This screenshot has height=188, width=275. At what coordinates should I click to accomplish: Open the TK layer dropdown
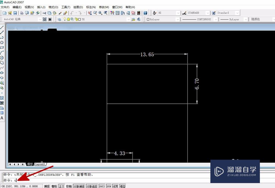tap(129, 19)
